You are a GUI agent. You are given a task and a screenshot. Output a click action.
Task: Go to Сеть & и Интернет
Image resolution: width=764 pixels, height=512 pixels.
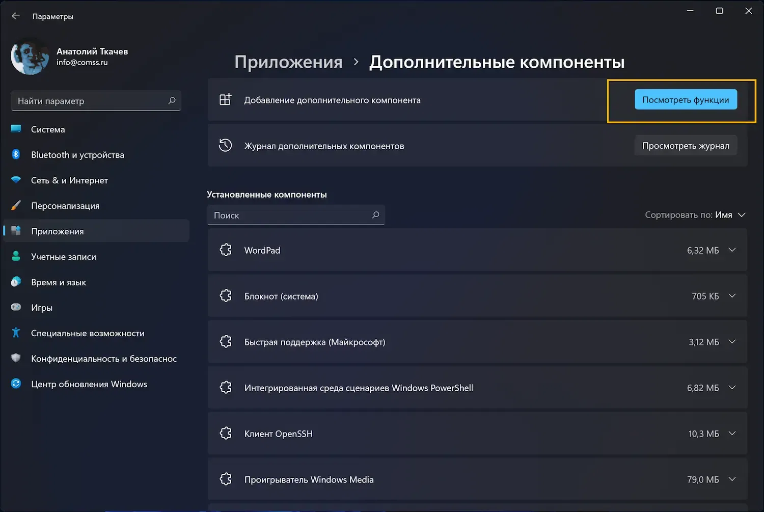[x=96, y=180]
